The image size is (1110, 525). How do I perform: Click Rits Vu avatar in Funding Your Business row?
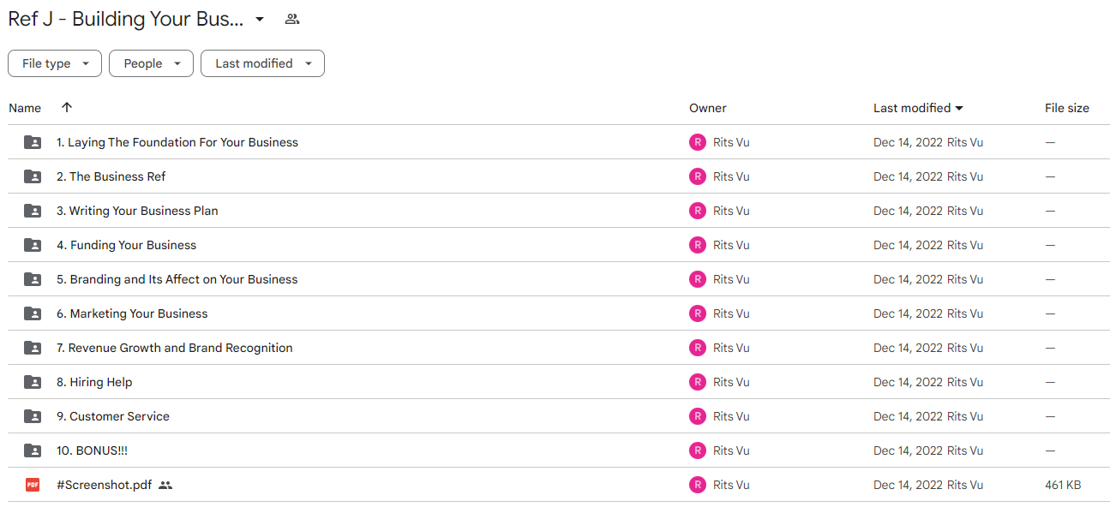pyautogui.click(x=698, y=245)
